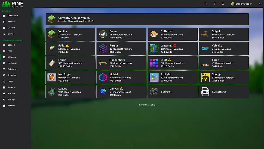The width and height of the screenshot is (264, 149).
Task: Select the Pufferfish icon
Action: click(x=154, y=34)
